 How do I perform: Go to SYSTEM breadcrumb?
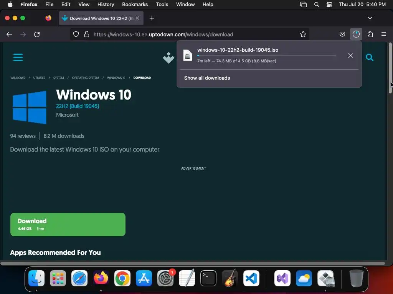pos(58,78)
